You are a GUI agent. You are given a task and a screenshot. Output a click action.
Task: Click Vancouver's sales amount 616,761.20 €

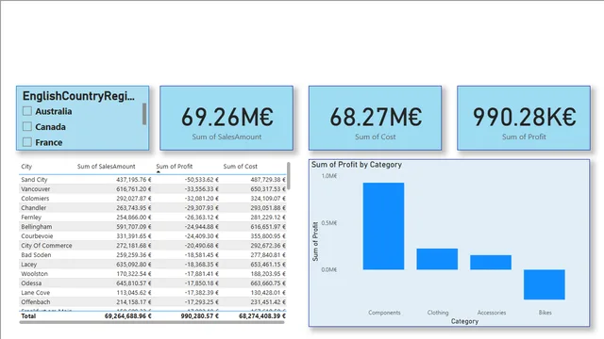134,188
